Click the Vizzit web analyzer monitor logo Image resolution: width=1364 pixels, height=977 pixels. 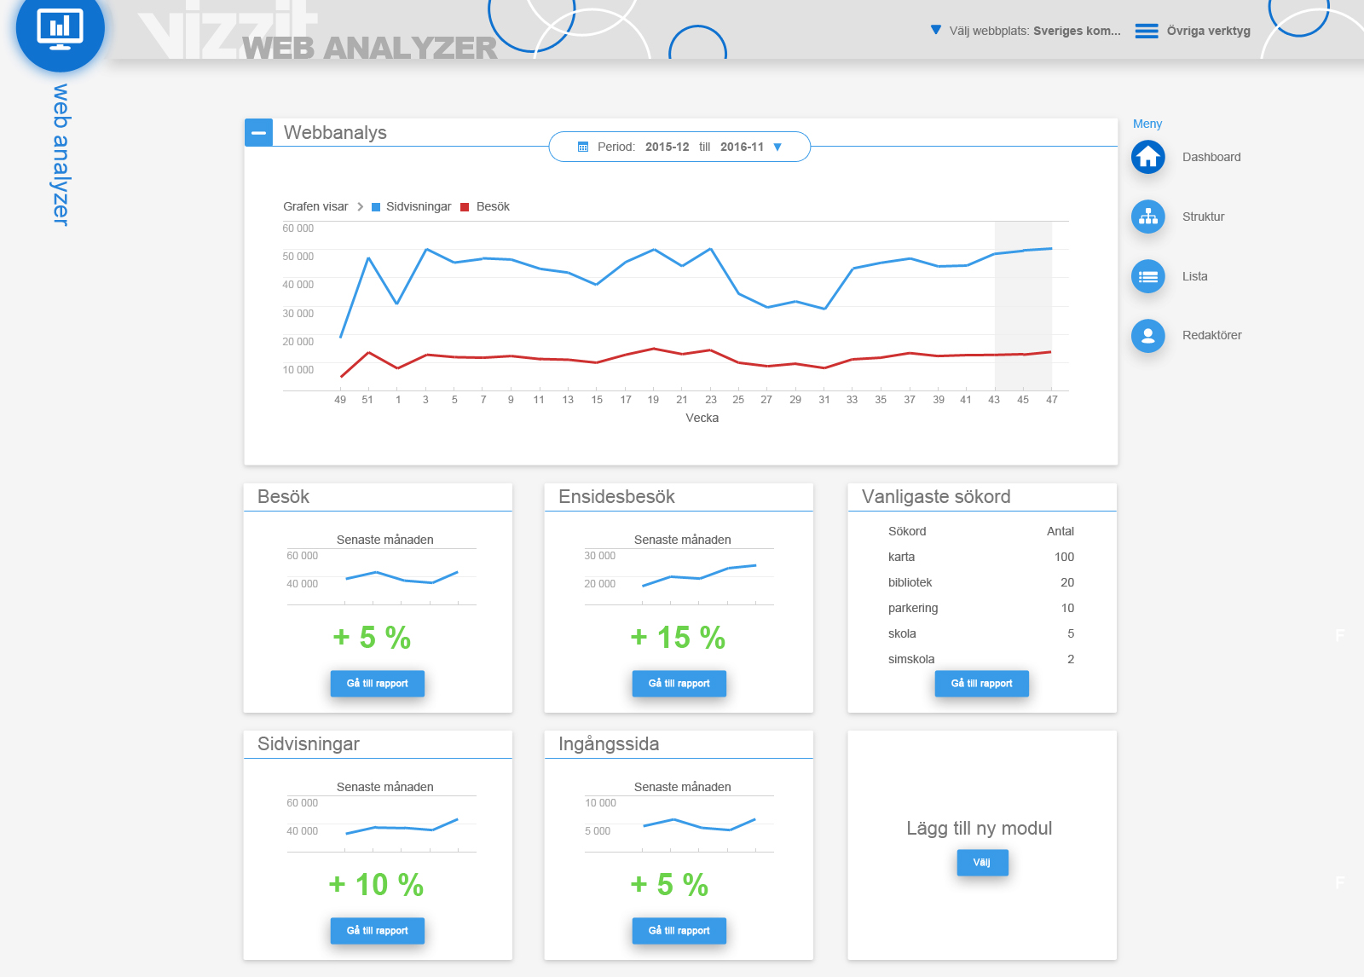click(x=60, y=27)
